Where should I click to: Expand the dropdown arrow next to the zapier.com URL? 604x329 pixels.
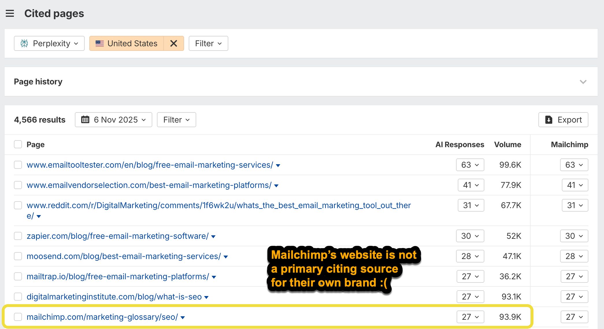click(213, 236)
